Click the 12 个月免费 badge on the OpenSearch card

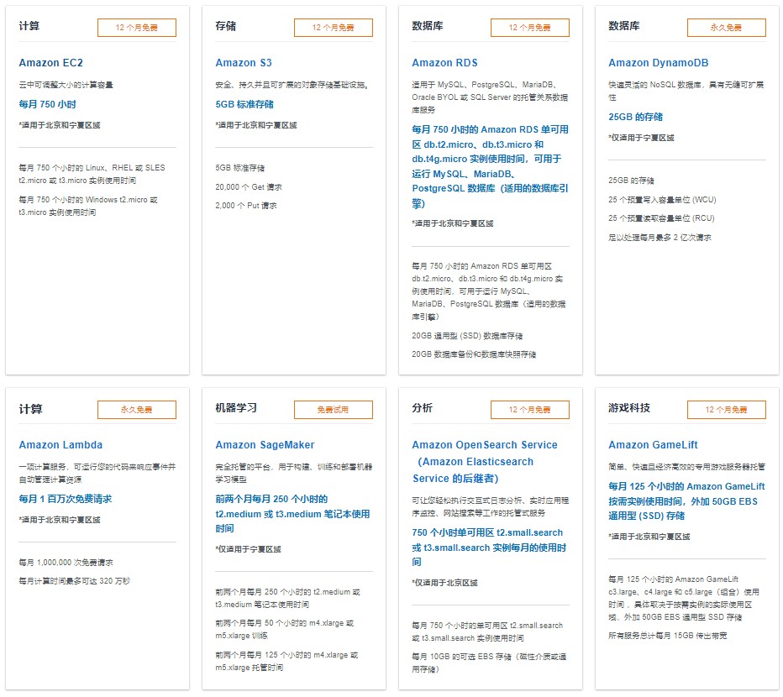click(x=530, y=410)
